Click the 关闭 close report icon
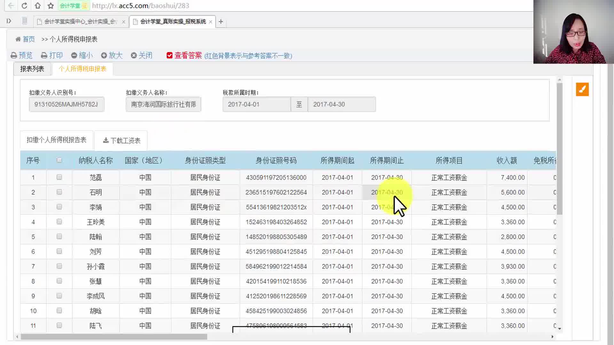The image size is (614, 345). (134, 55)
